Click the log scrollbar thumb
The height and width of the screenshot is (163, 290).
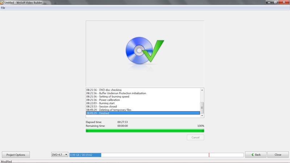tap(202, 108)
